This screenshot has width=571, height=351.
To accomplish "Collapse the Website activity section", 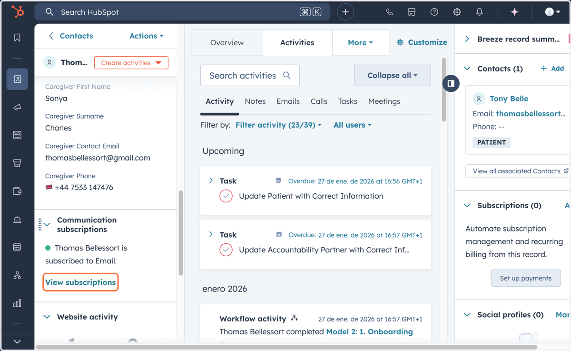I will coord(47,317).
